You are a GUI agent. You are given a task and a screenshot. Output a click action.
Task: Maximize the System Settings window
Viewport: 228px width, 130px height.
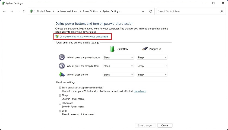tap(213, 3)
